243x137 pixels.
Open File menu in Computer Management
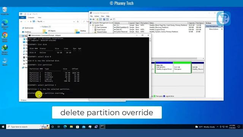click(92, 16)
